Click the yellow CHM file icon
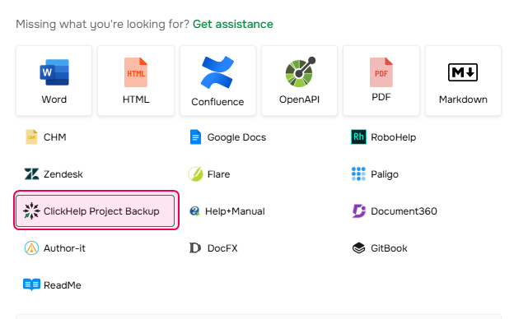This screenshot has width=514, height=319. pyautogui.click(x=32, y=137)
